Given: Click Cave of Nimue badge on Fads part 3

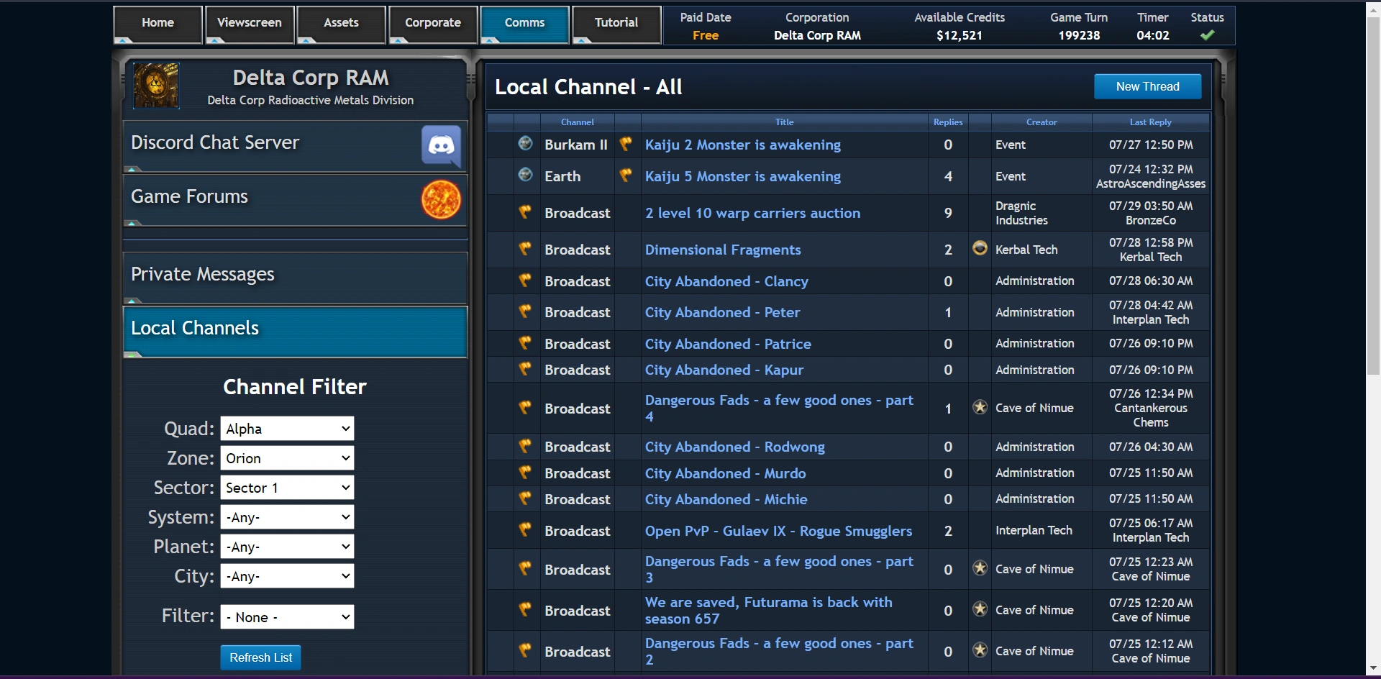Looking at the screenshot, I should click(980, 568).
